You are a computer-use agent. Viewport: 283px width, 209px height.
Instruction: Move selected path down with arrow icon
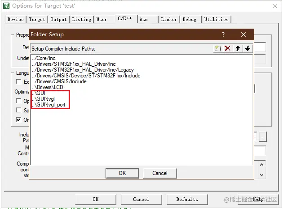248,48
